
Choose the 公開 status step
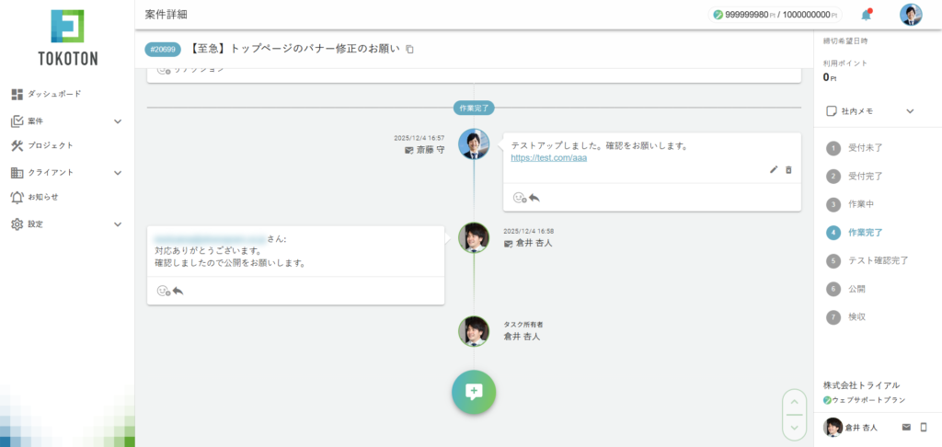pos(856,289)
